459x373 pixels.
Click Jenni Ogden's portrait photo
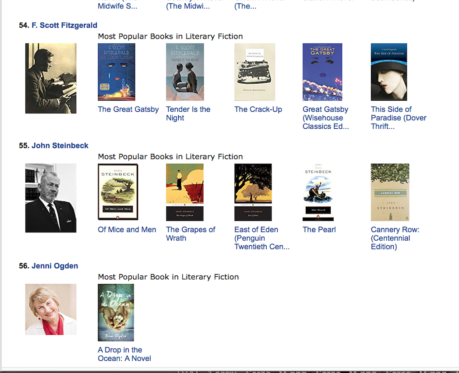[x=51, y=309]
